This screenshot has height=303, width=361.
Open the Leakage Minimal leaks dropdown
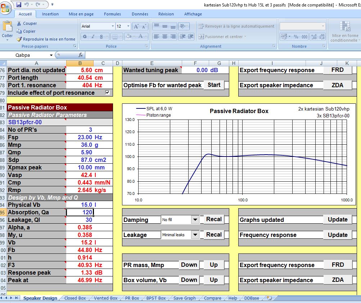(195, 235)
